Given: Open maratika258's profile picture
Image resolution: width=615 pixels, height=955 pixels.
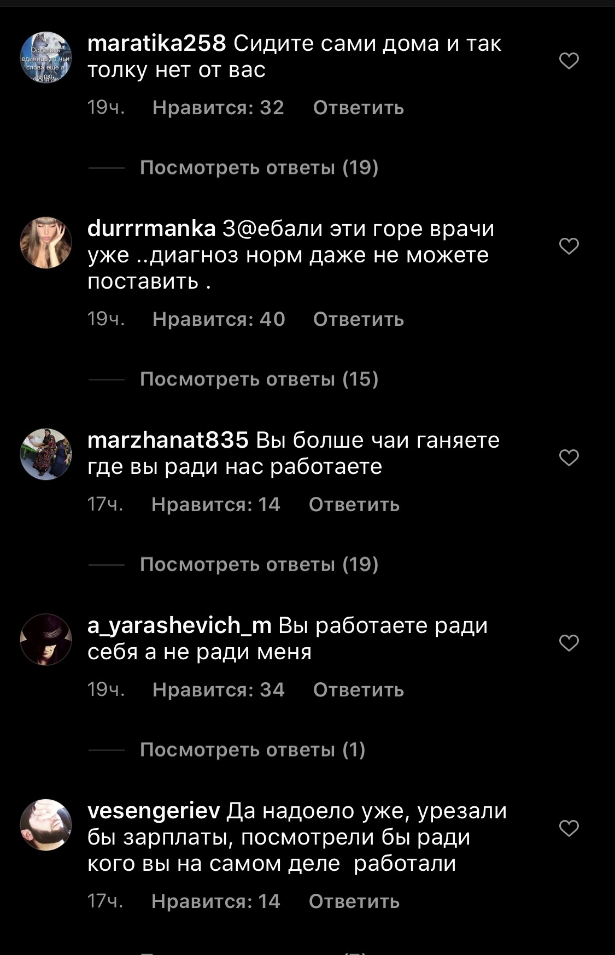Looking at the screenshot, I should (x=46, y=57).
